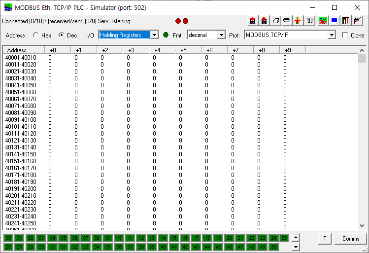Select station 17 green indicator

click(196, 238)
